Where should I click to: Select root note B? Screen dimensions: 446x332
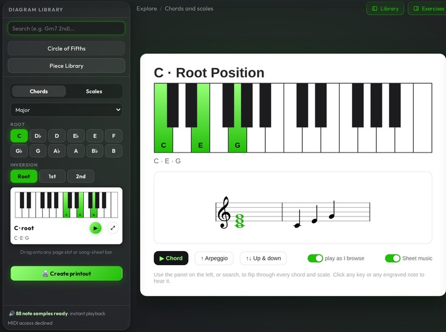click(x=114, y=151)
